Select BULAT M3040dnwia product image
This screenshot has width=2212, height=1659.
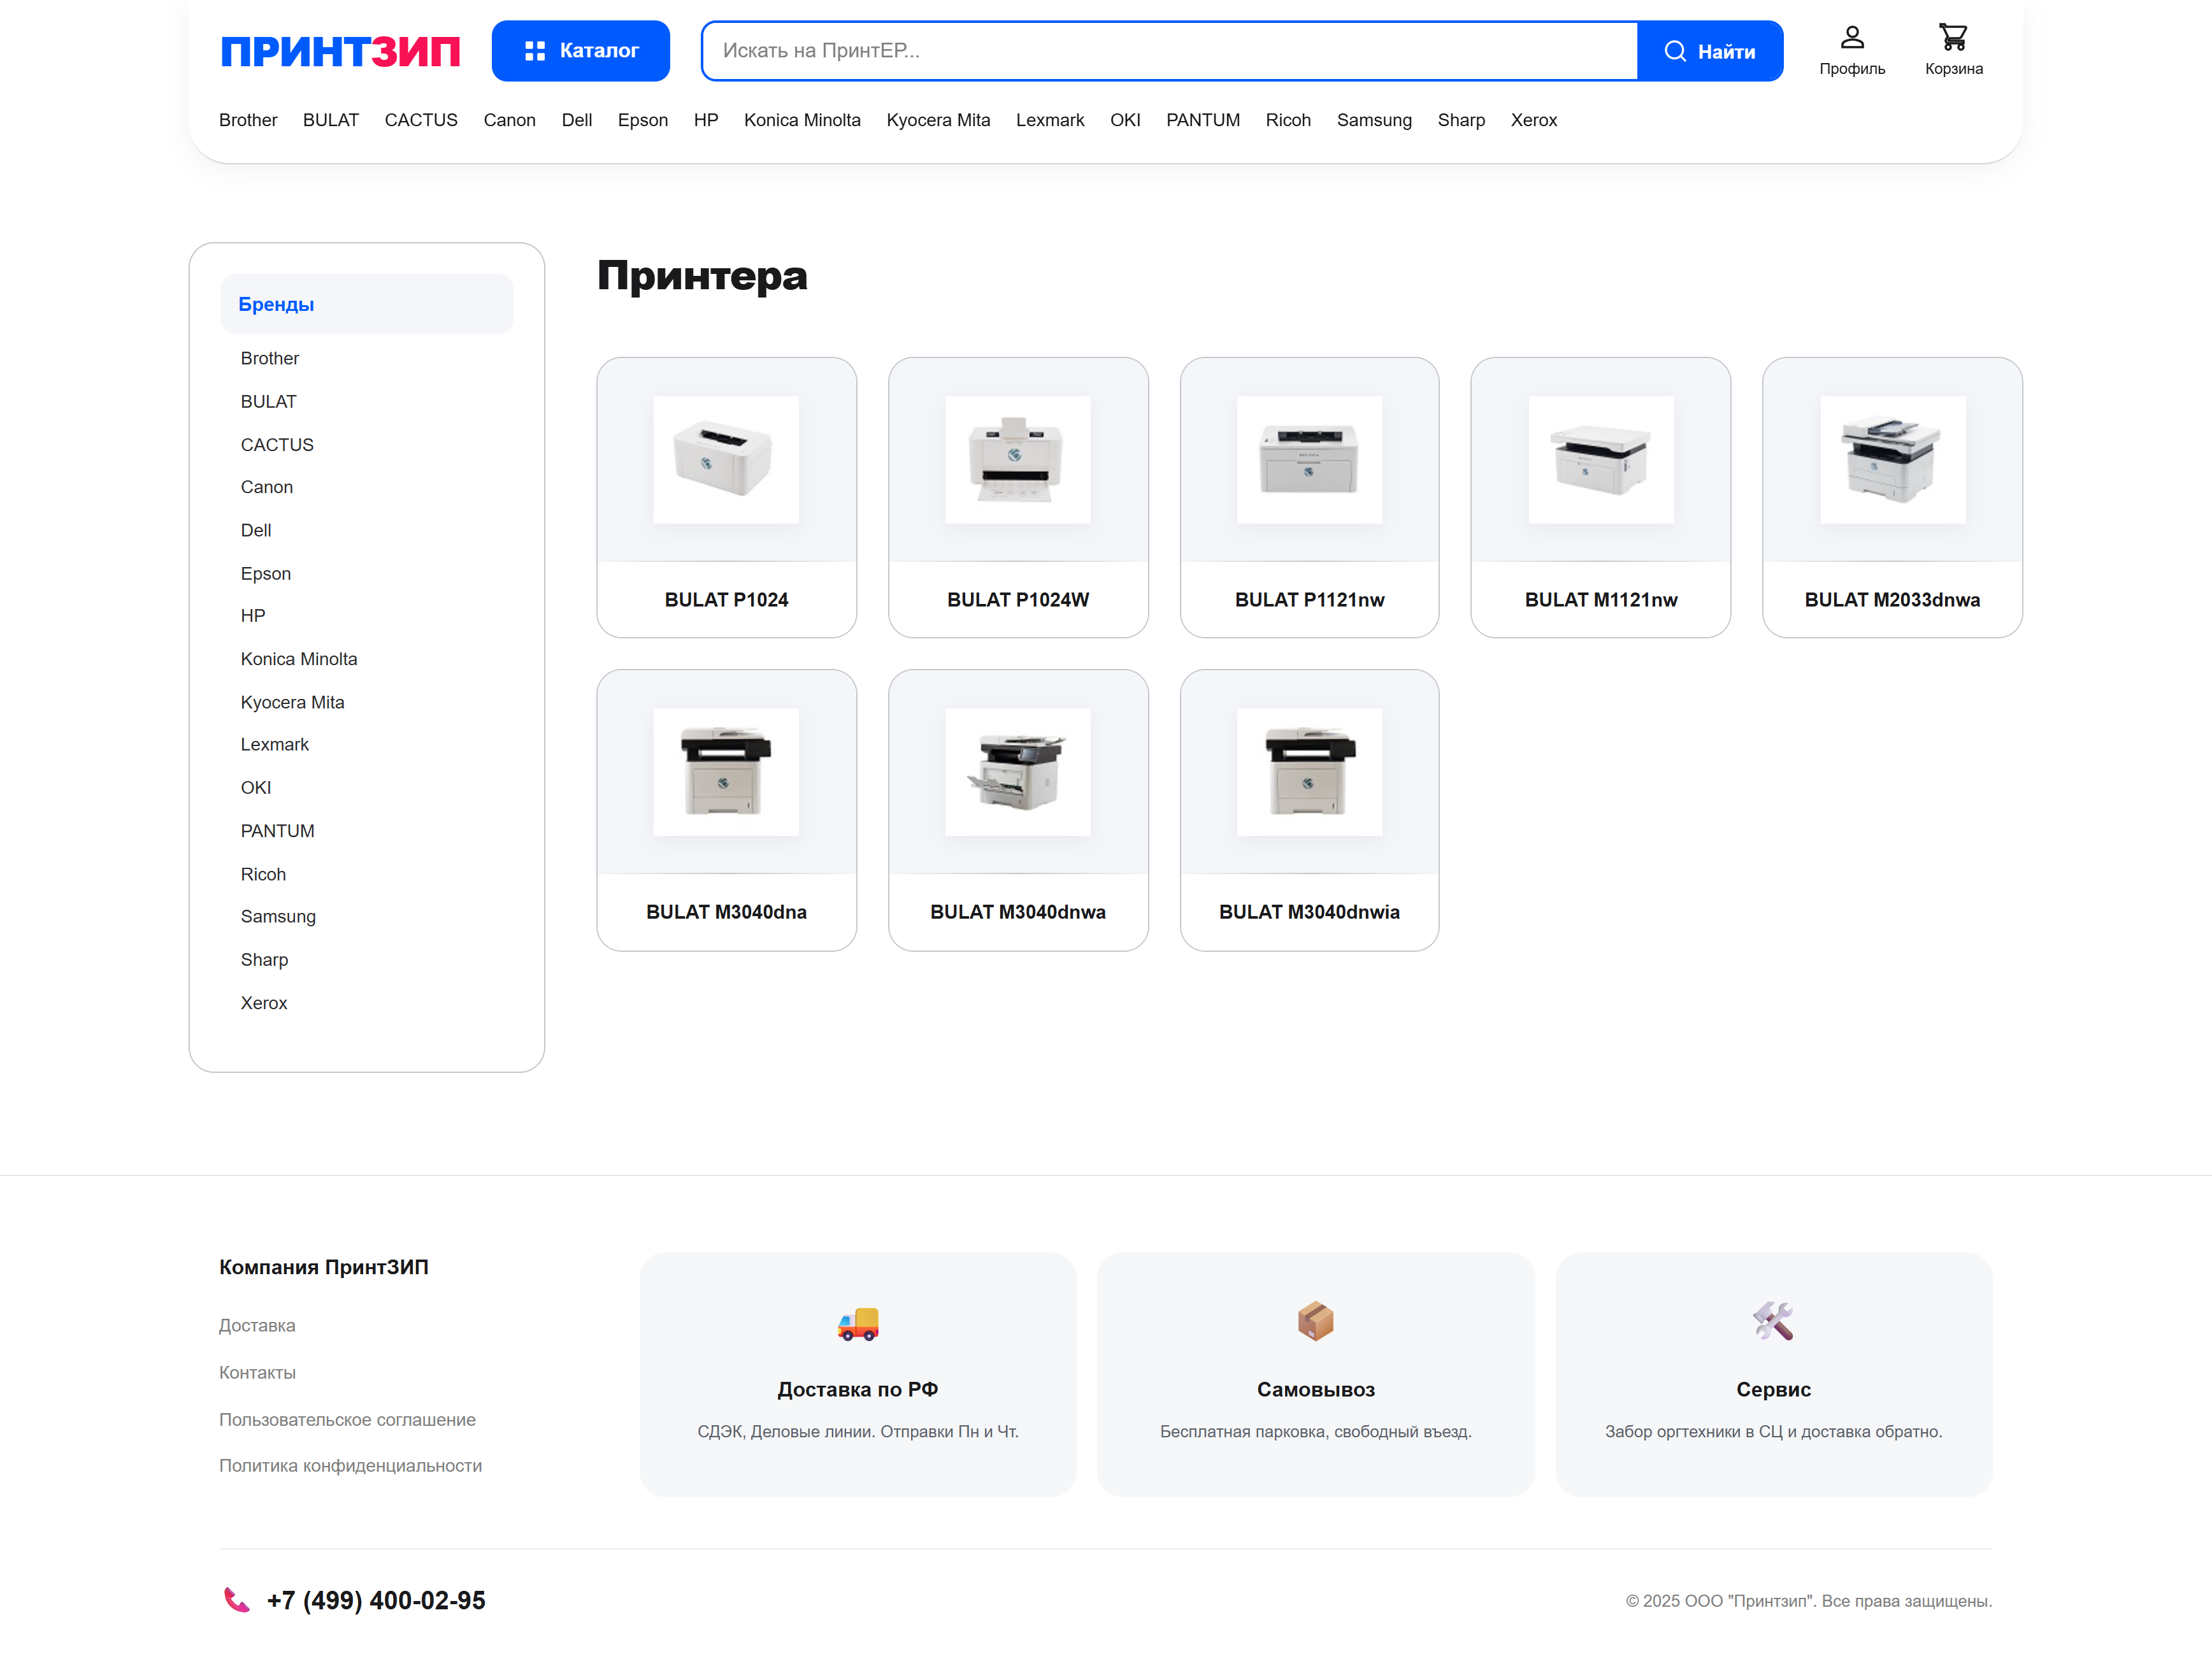coord(1308,772)
